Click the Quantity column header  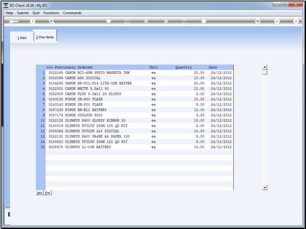click(x=183, y=67)
